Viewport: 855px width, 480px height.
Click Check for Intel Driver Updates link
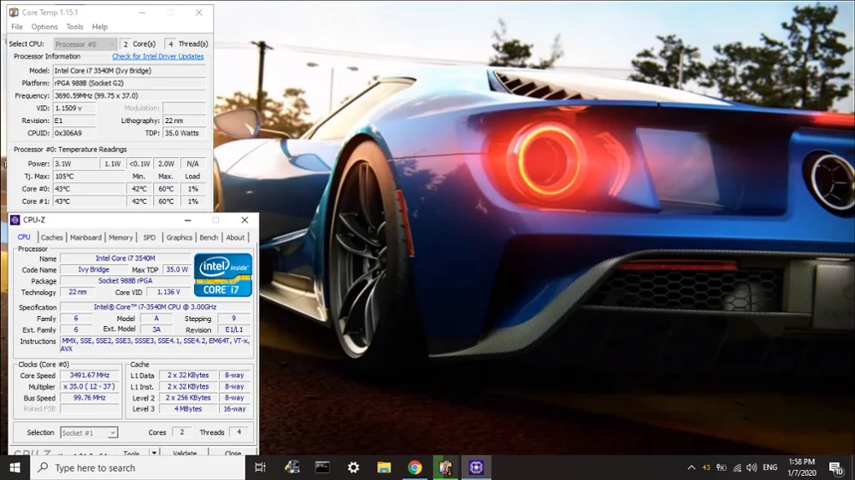point(157,56)
